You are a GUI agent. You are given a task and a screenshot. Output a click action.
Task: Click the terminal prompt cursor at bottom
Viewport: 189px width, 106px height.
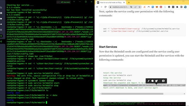coord(47,102)
